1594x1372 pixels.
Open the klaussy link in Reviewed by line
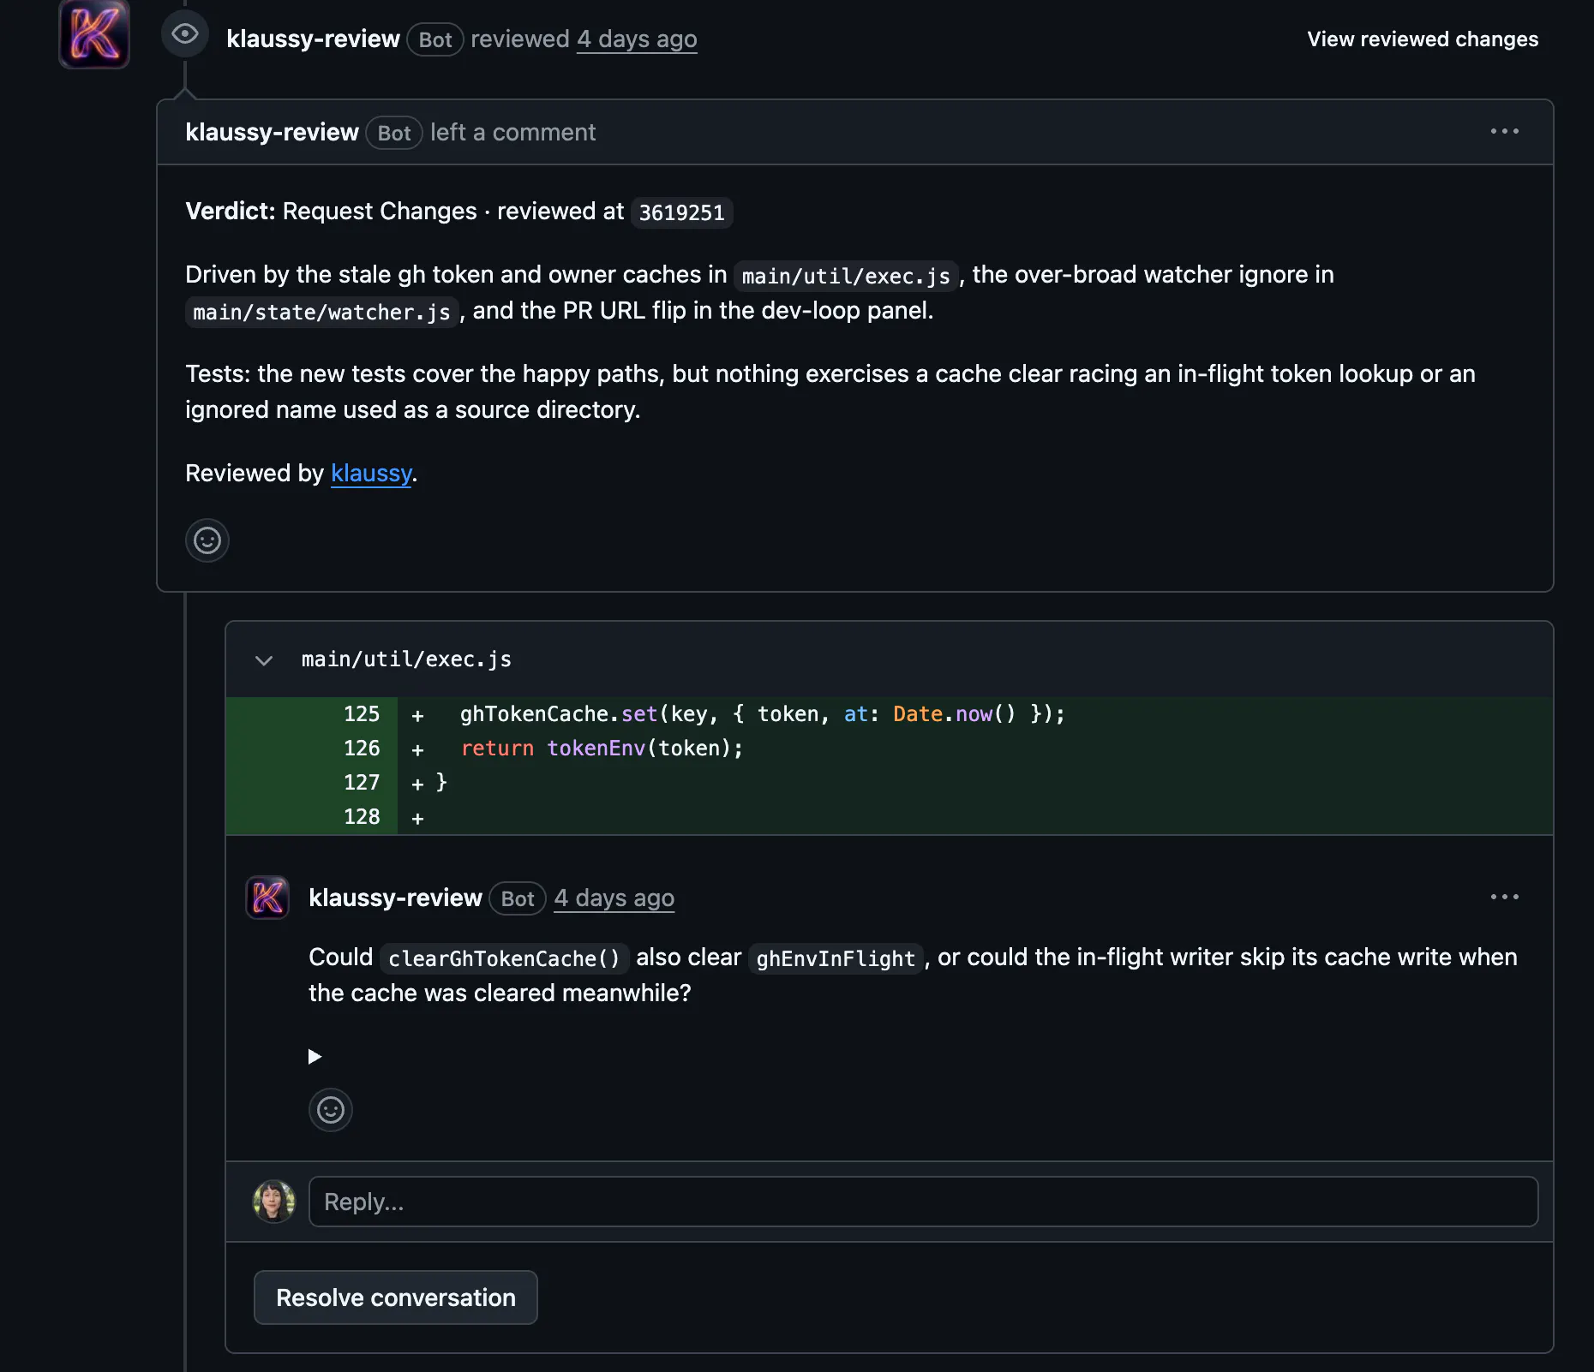coord(371,473)
